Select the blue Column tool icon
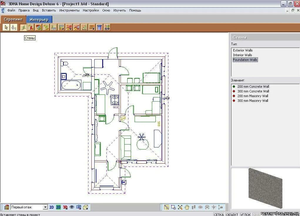 100,27
